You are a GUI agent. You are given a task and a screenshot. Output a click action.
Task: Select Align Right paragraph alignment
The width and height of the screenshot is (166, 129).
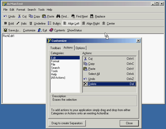83,24
